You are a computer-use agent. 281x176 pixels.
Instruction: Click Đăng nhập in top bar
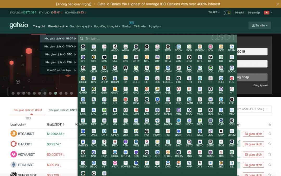[x=254, y=13]
